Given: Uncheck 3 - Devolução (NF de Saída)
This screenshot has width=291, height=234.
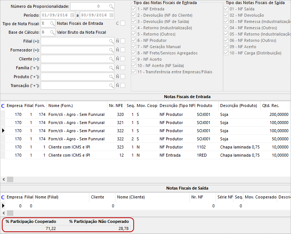Looking at the screenshot, I should click(134, 21).
